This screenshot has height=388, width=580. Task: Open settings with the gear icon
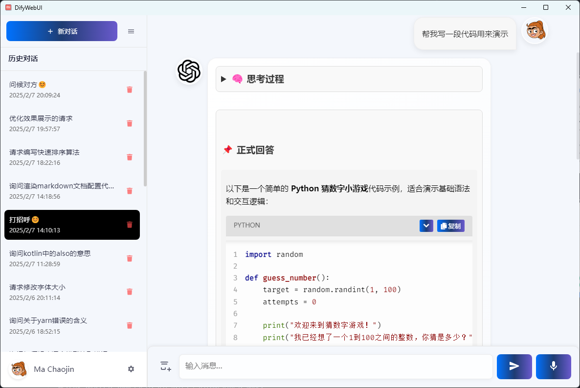pos(131,369)
